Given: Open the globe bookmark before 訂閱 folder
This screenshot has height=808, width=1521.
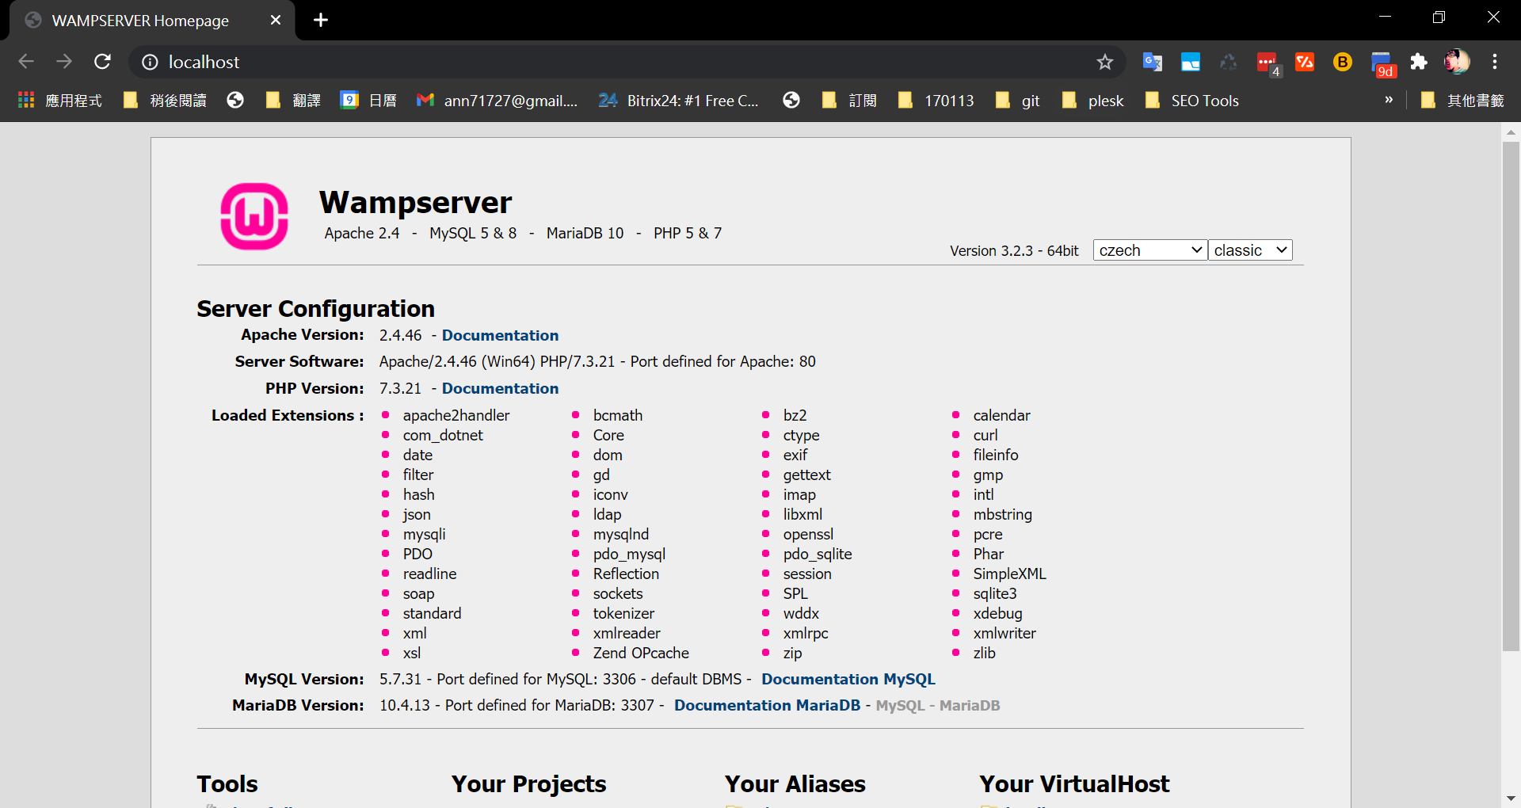Looking at the screenshot, I should click(791, 101).
